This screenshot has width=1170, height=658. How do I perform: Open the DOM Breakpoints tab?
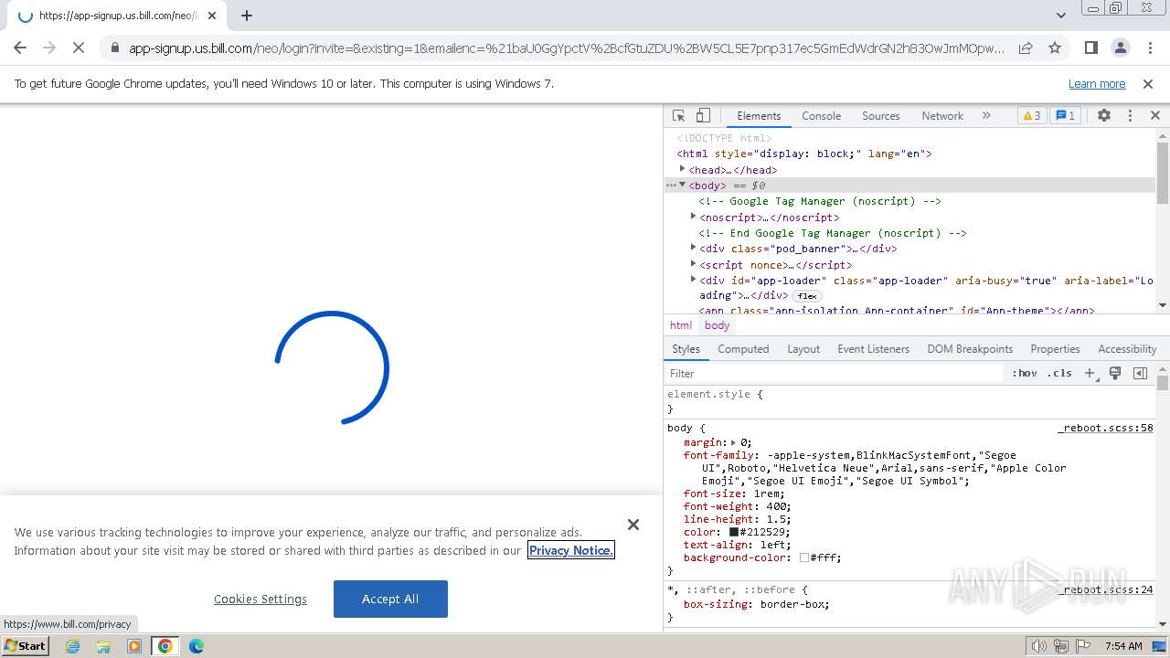pyautogui.click(x=970, y=349)
